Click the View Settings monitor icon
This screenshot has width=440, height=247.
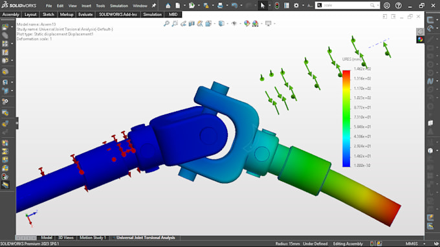click(269, 23)
